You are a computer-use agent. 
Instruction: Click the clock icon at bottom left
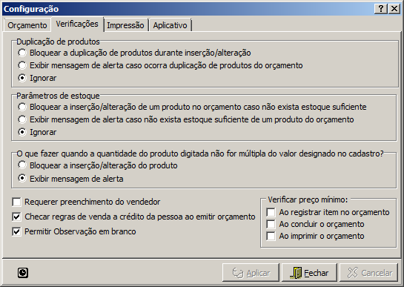23,273
